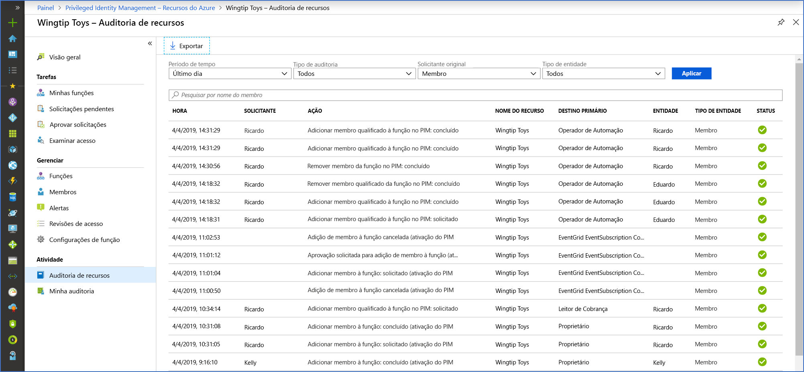The width and height of the screenshot is (804, 372).
Task: Click the Aplicar button
Action: [691, 73]
